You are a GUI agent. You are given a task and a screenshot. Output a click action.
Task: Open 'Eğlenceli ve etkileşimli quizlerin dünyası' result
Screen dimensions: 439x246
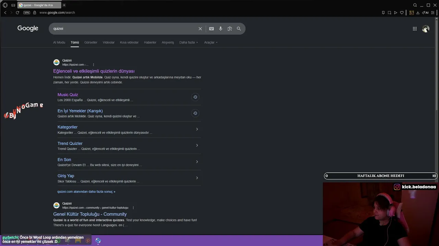(94, 71)
